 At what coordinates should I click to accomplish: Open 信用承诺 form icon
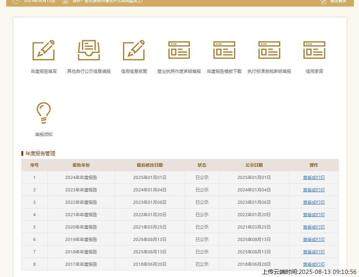[314, 50]
